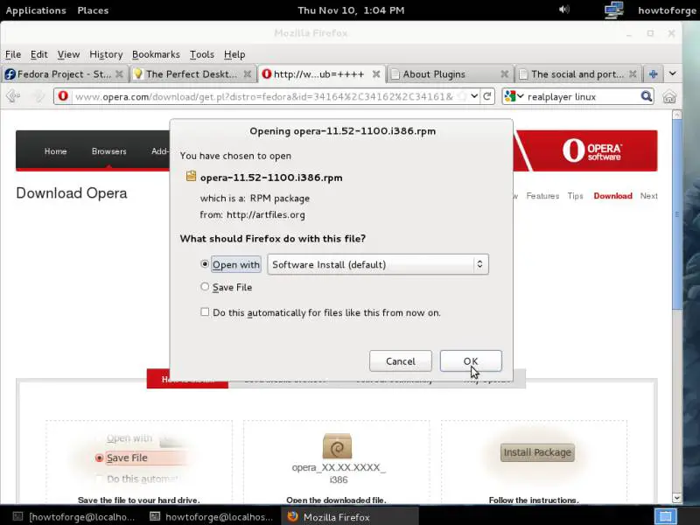Click the Opera site icon in address bar

(63, 96)
